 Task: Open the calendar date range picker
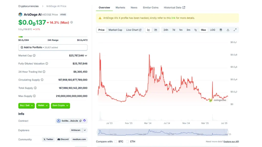pos(221,30)
